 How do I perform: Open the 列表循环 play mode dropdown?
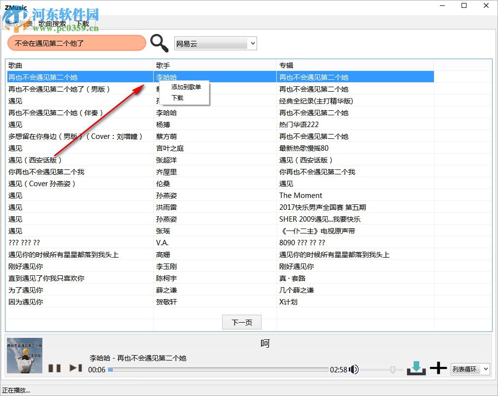465,369
